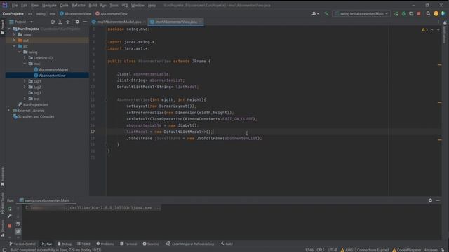Expand the tag1 package
The height and width of the screenshot is (252, 449).
pyautogui.click(x=25, y=81)
